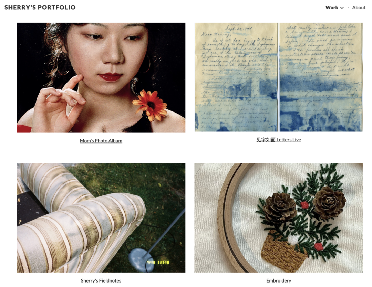Image resolution: width=372 pixels, height=287 pixels.
Task: Click the lamp base on the grass
Action: coord(142,260)
